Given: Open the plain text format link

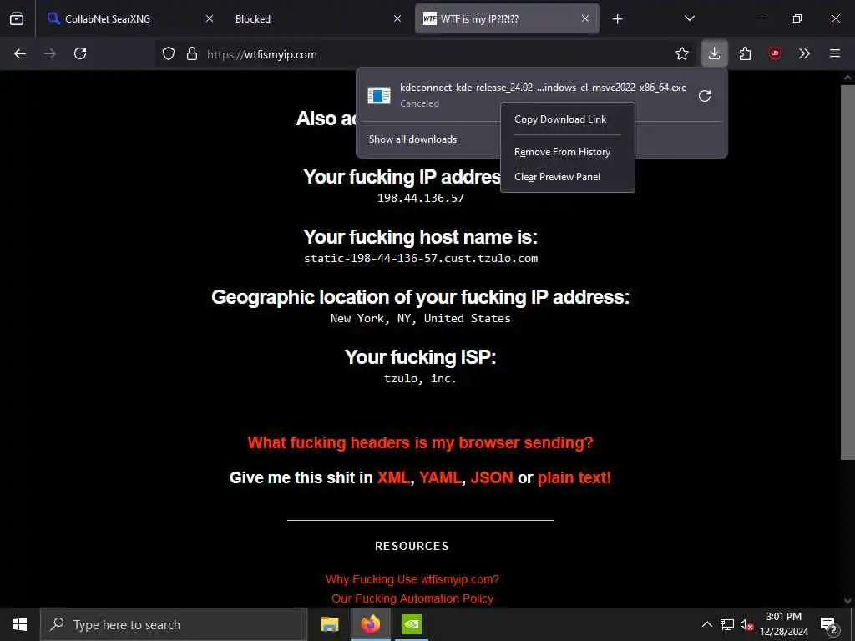Looking at the screenshot, I should coord(574,477).
